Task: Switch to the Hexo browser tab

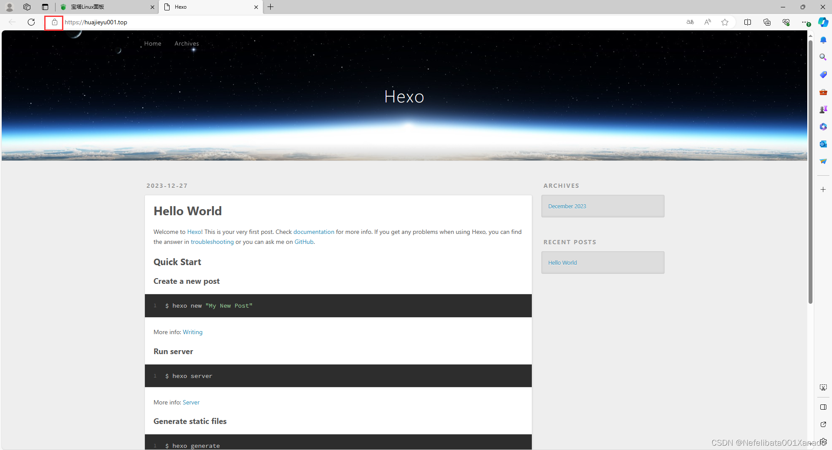Action: tap(211, 7)
